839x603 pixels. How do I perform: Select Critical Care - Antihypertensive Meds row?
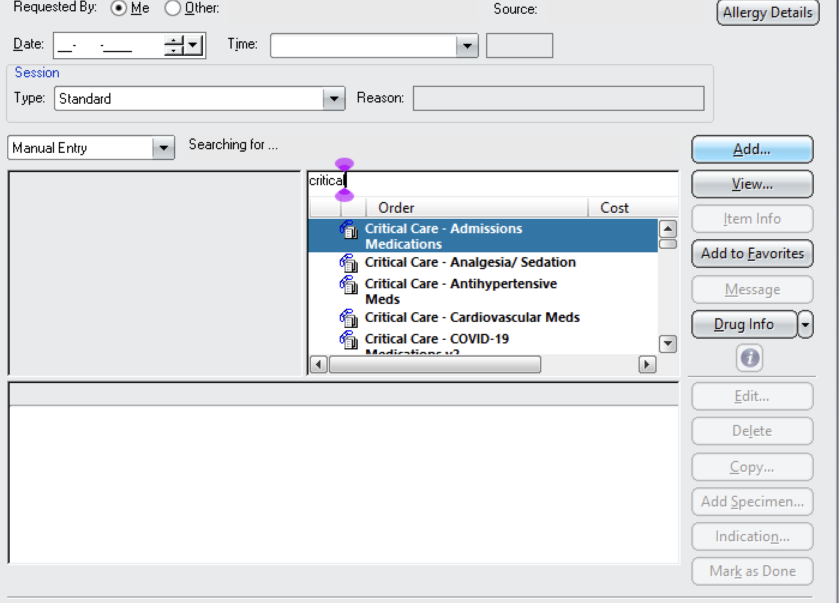[x=483, y=291]
